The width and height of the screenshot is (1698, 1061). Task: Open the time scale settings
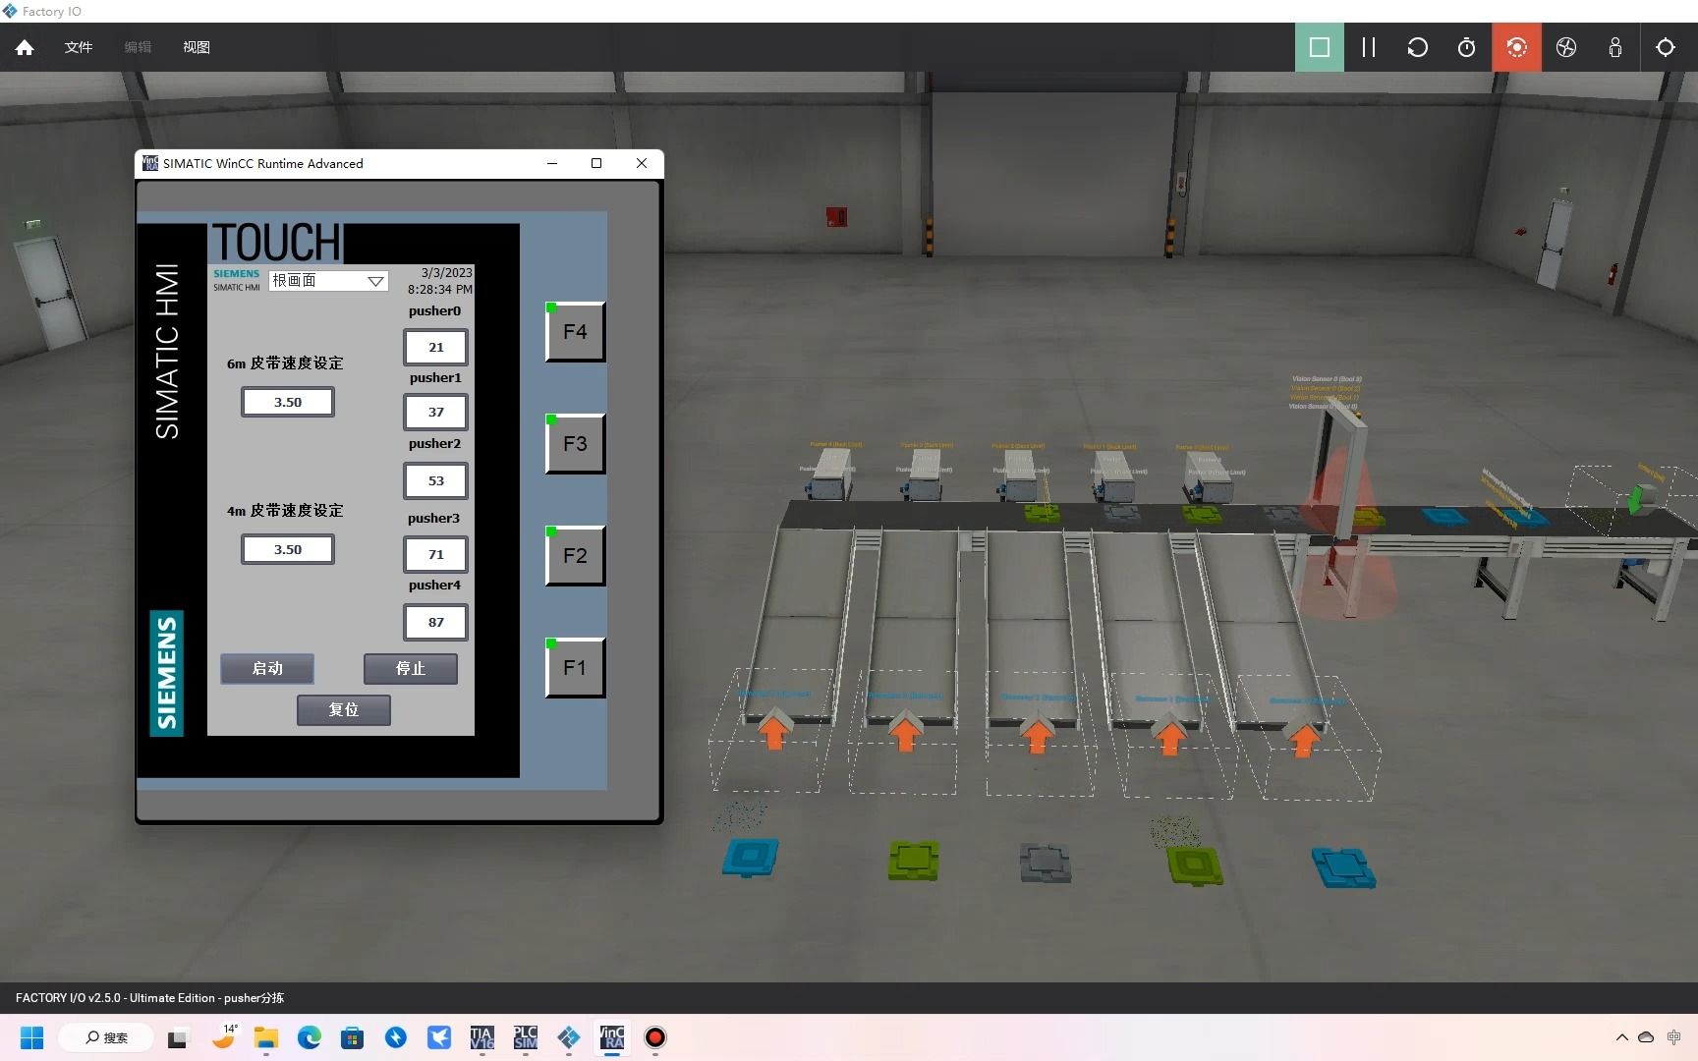pyautogui.click(x=1466, y=46)
